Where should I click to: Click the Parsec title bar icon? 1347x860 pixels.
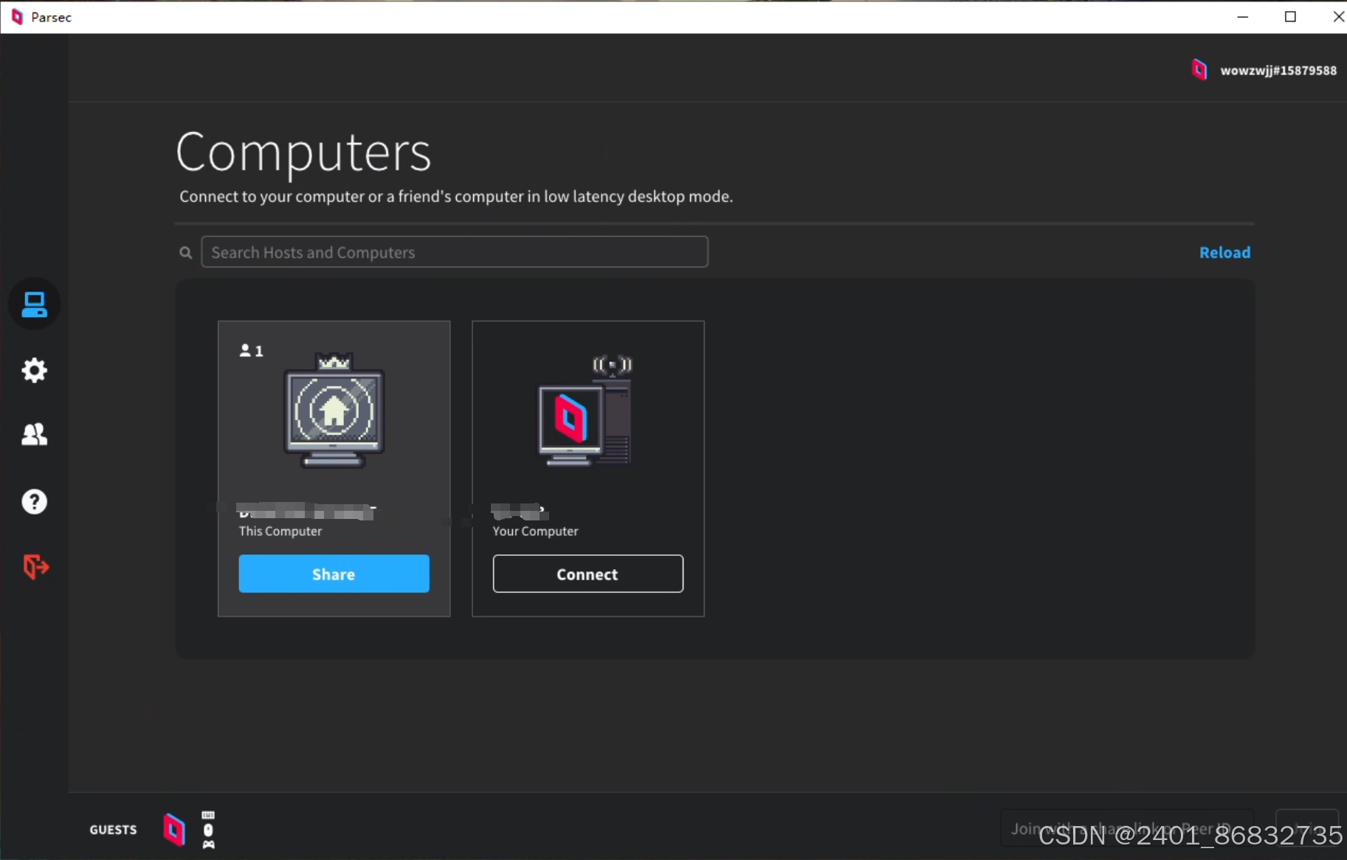click(x=17, y=17)
